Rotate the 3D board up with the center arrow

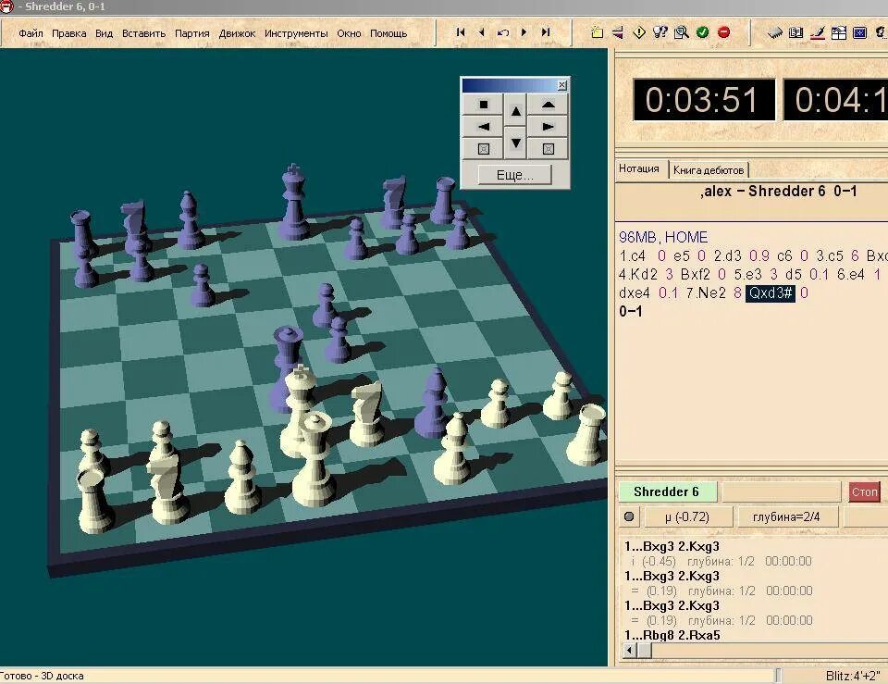[x=515, y=111]
